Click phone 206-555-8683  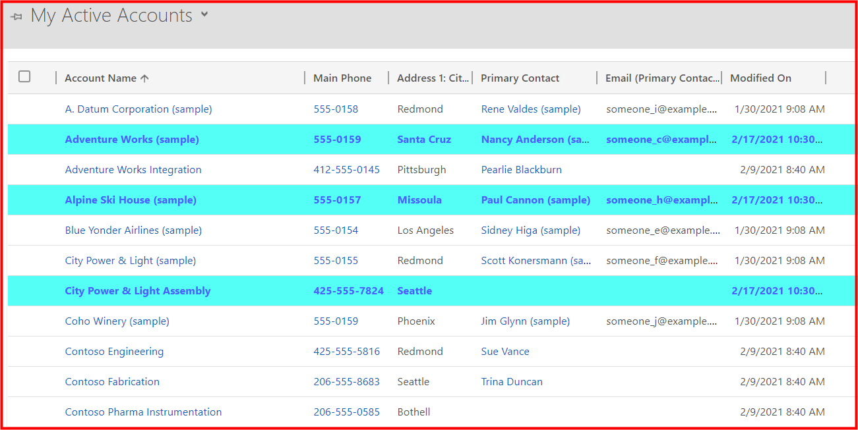pos(346,382)
